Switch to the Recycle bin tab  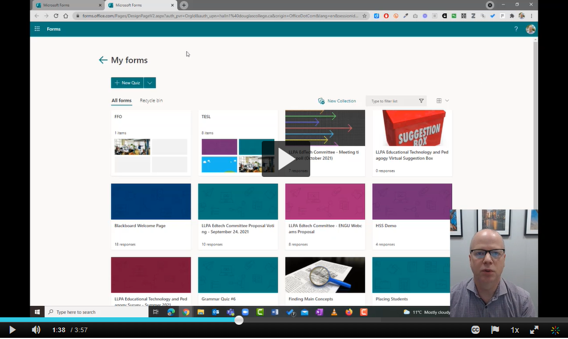(x=151, y=100)
